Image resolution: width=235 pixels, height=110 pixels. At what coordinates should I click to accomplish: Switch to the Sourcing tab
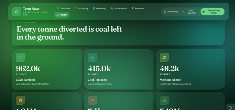tap(81, 8)
